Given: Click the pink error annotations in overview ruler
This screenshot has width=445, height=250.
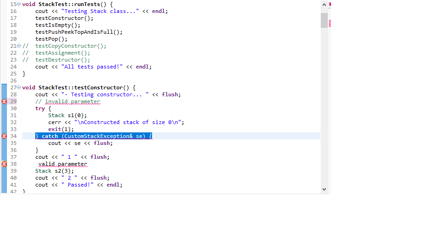Looking at the screenshot, I should point(330,23).
